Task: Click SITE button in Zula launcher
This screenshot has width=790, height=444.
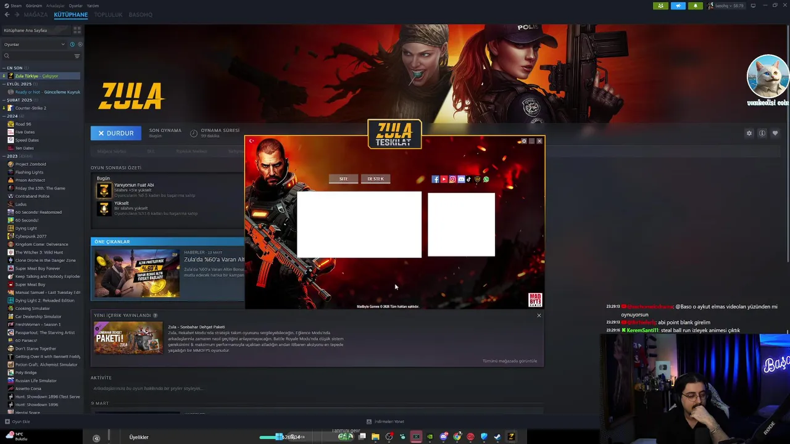Action: (344, 179)
